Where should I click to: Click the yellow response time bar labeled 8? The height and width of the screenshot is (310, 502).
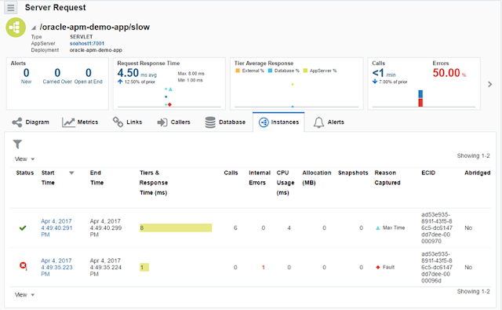coord(176,228)
